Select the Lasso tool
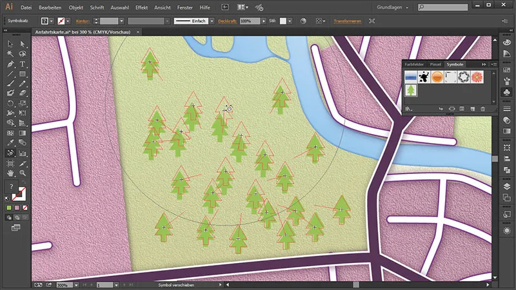 (23, 53)
